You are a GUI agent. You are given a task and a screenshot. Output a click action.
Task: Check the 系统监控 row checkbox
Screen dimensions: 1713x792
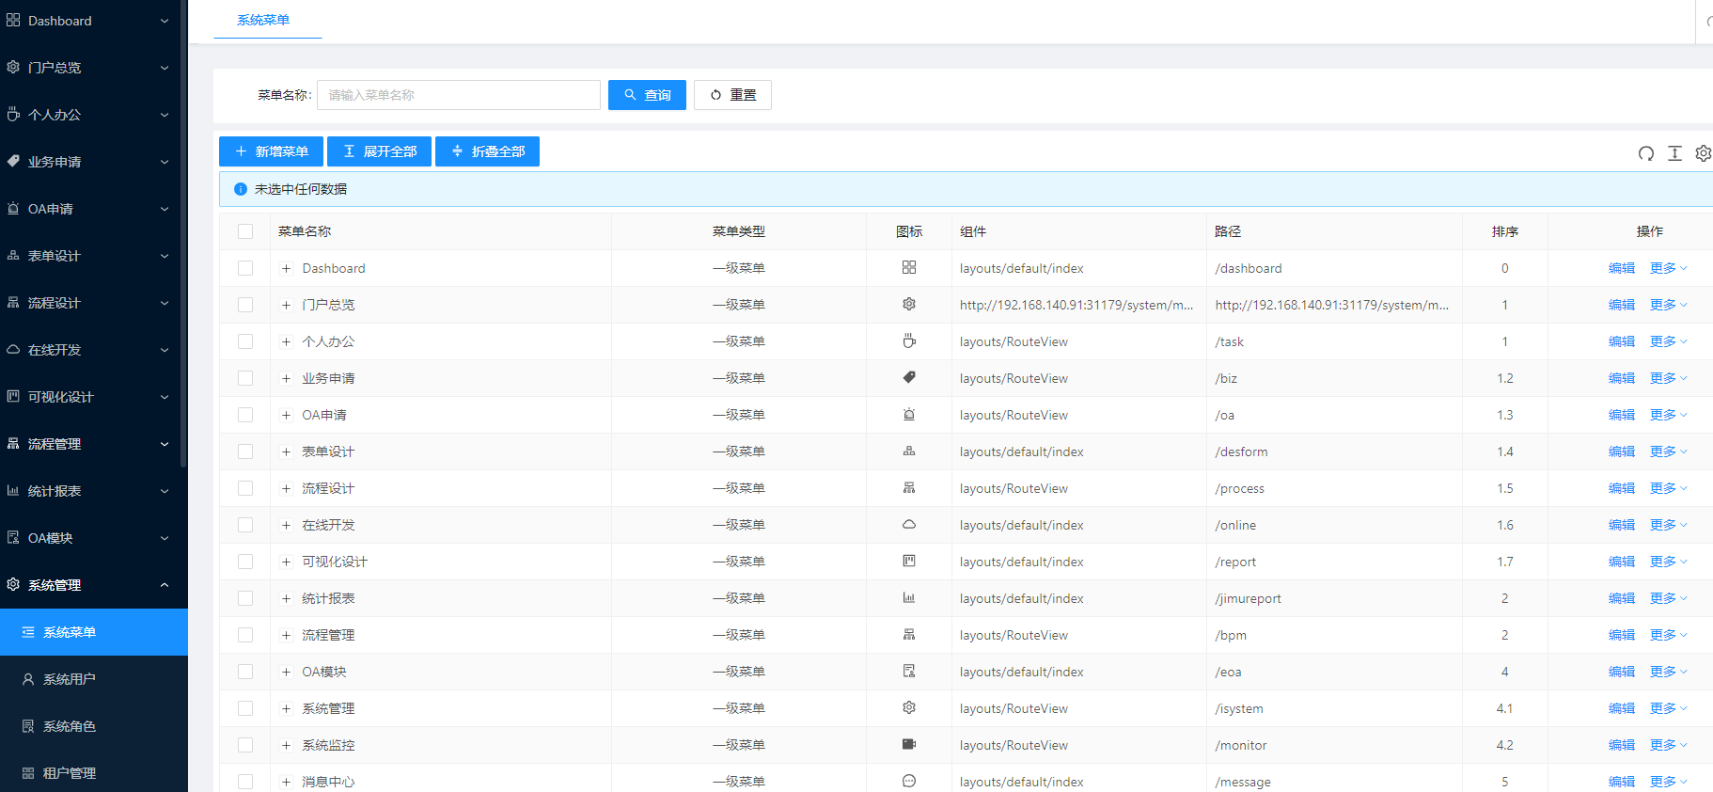(245, 745)
